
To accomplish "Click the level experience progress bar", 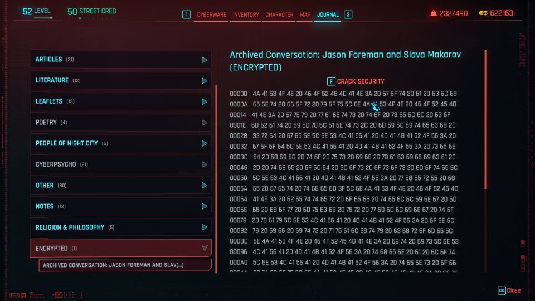I will tap(43, 18).
